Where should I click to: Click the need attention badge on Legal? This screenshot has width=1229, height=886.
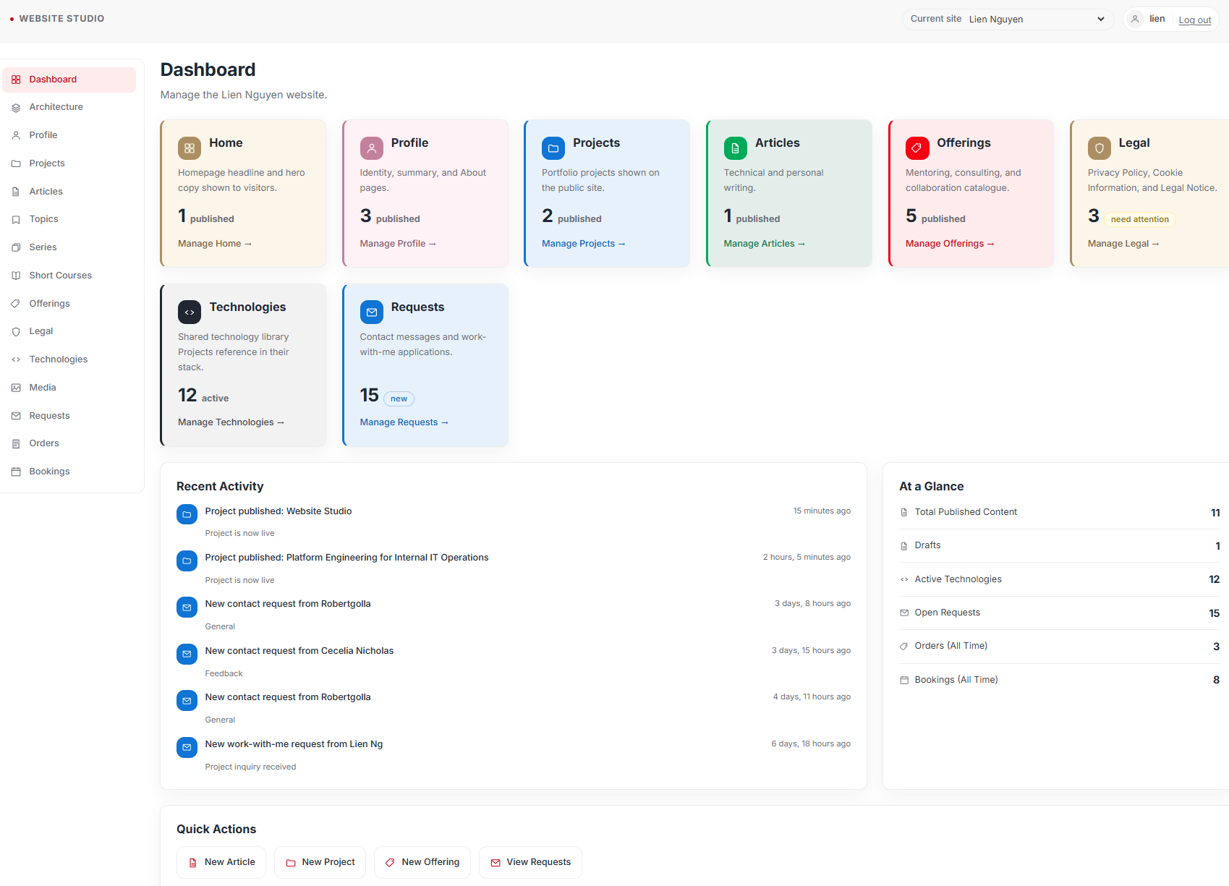point(1139,219)
